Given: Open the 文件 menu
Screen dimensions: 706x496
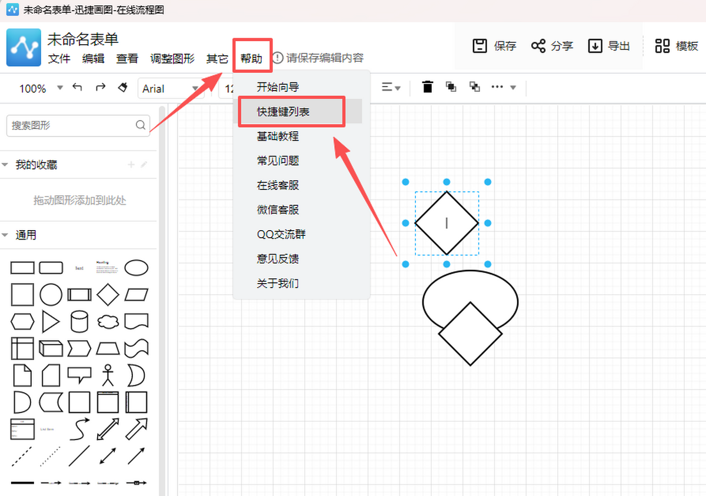Looking at the screenshot, I should [x=59, y=58].
